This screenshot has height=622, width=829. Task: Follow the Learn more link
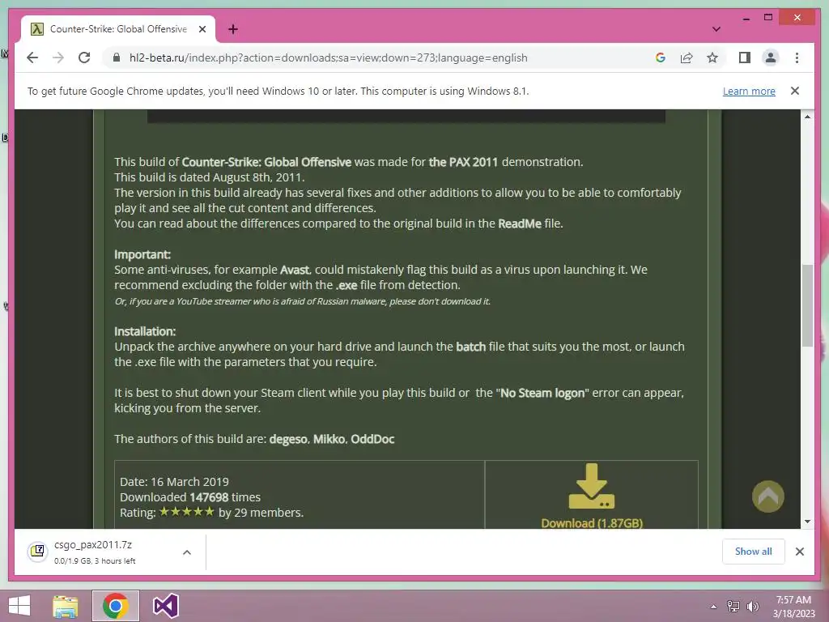(749, 91)
